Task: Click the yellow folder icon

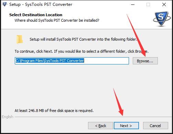Action: (20, 39)
